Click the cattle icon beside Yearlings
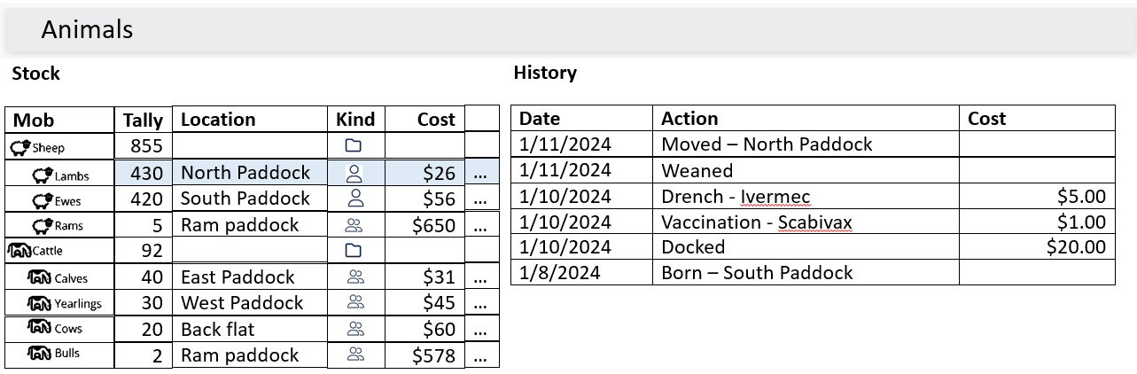1137x374 pixels. point(39,303)
